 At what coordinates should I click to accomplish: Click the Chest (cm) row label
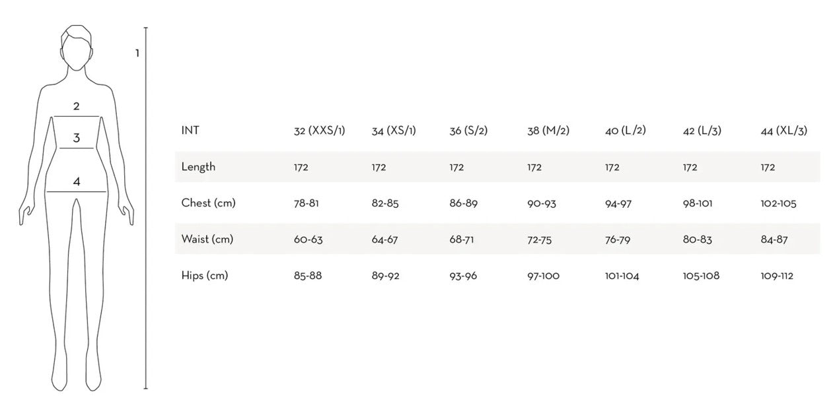coord(208,203)
